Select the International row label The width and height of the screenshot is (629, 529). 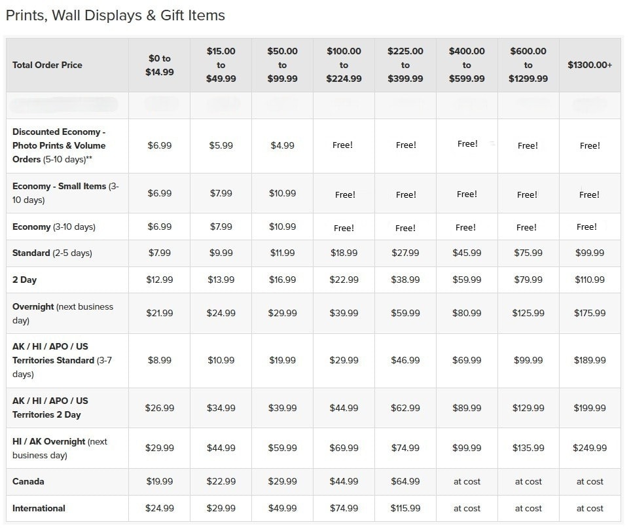pyautogui.click(x=39, y=508)
